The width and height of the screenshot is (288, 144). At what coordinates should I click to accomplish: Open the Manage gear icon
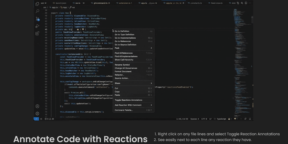[x=37, y=113]
